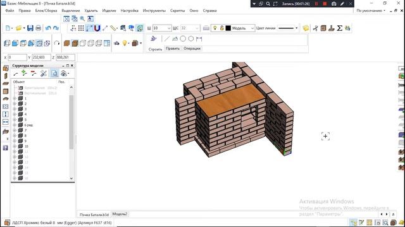Select the polygon drawing tool

191,39
